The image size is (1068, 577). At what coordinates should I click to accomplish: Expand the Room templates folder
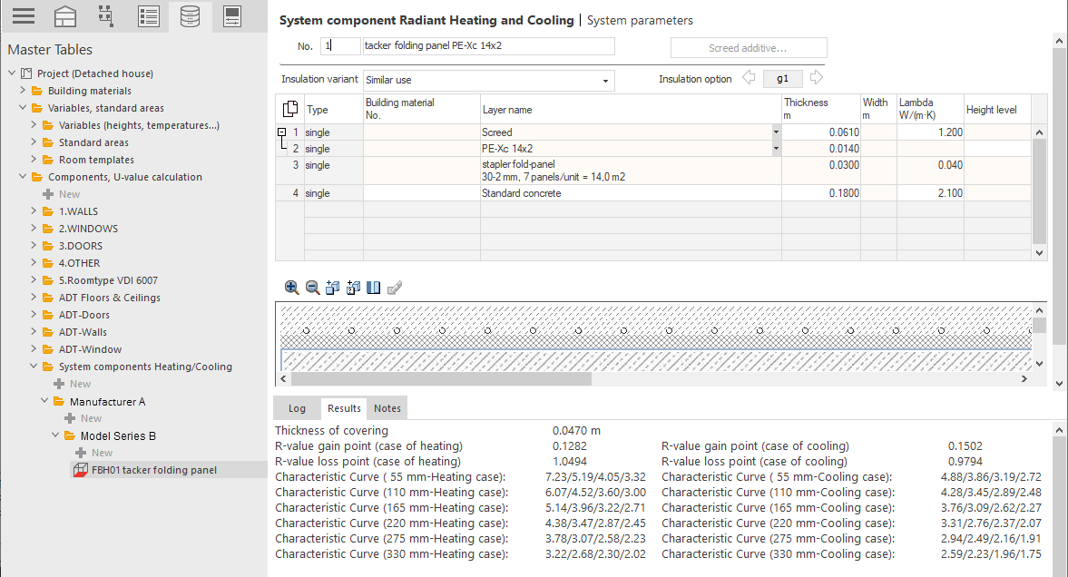(34, 160)
